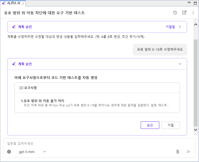The image size is (199, 162).
Task: Open the 유효 범위 외 이동 불가 처리 requirement item
Action: 97,103
